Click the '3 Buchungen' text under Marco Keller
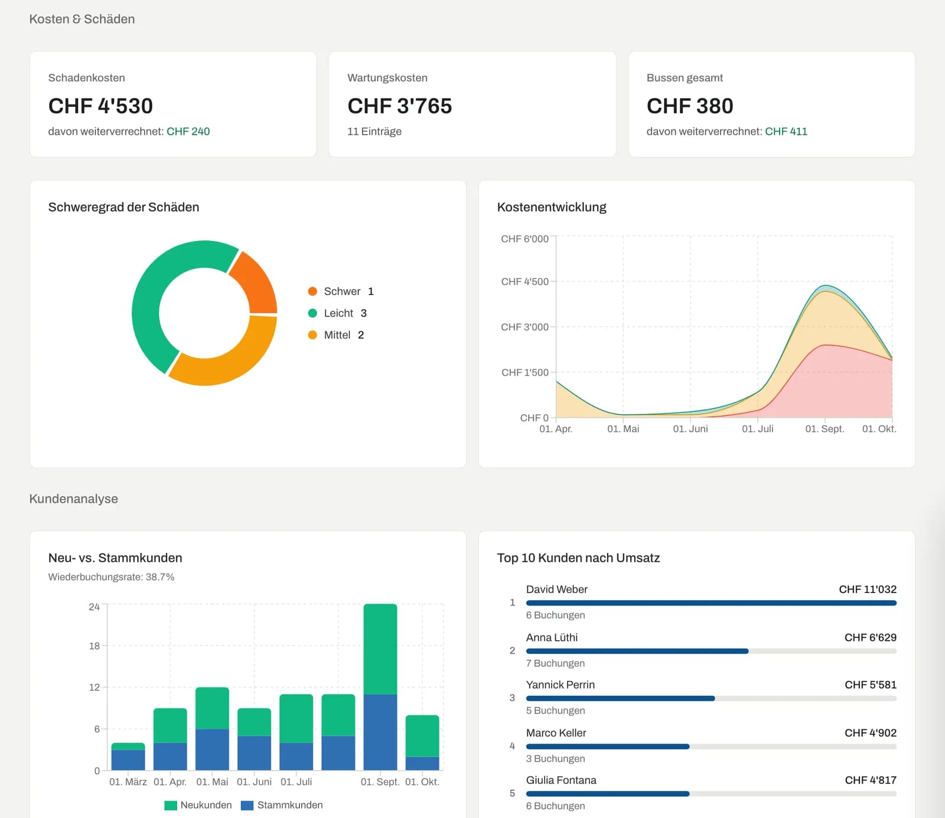 click(555, 758)
